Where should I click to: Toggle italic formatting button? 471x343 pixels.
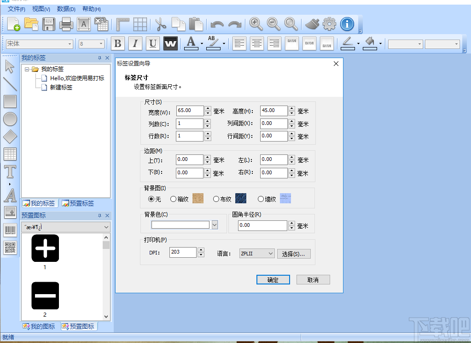click(x=135, y=44)
